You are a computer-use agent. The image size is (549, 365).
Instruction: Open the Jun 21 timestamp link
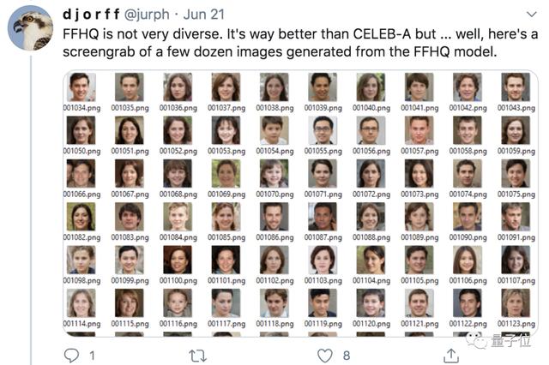click(204, 15)
